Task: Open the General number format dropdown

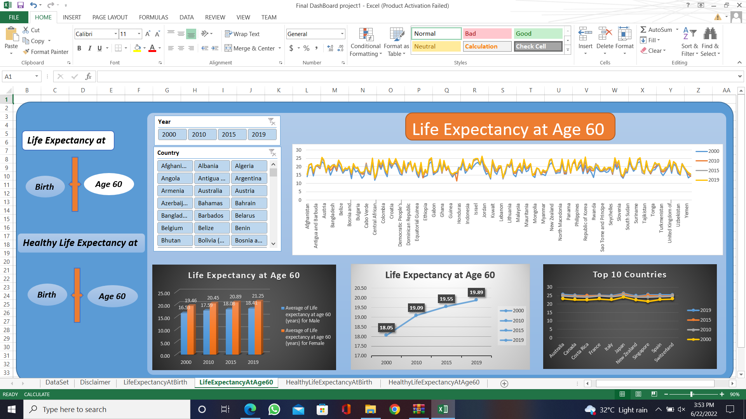Action: [341, 34]
